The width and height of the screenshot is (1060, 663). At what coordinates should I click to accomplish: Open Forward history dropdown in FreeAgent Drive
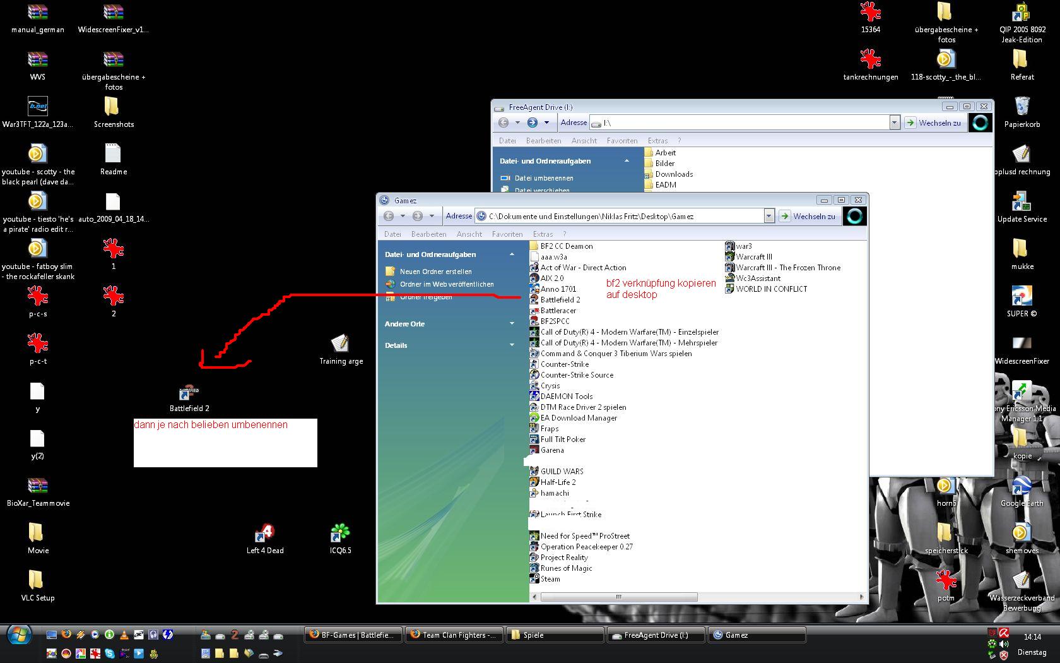click(x=546, y=122)
